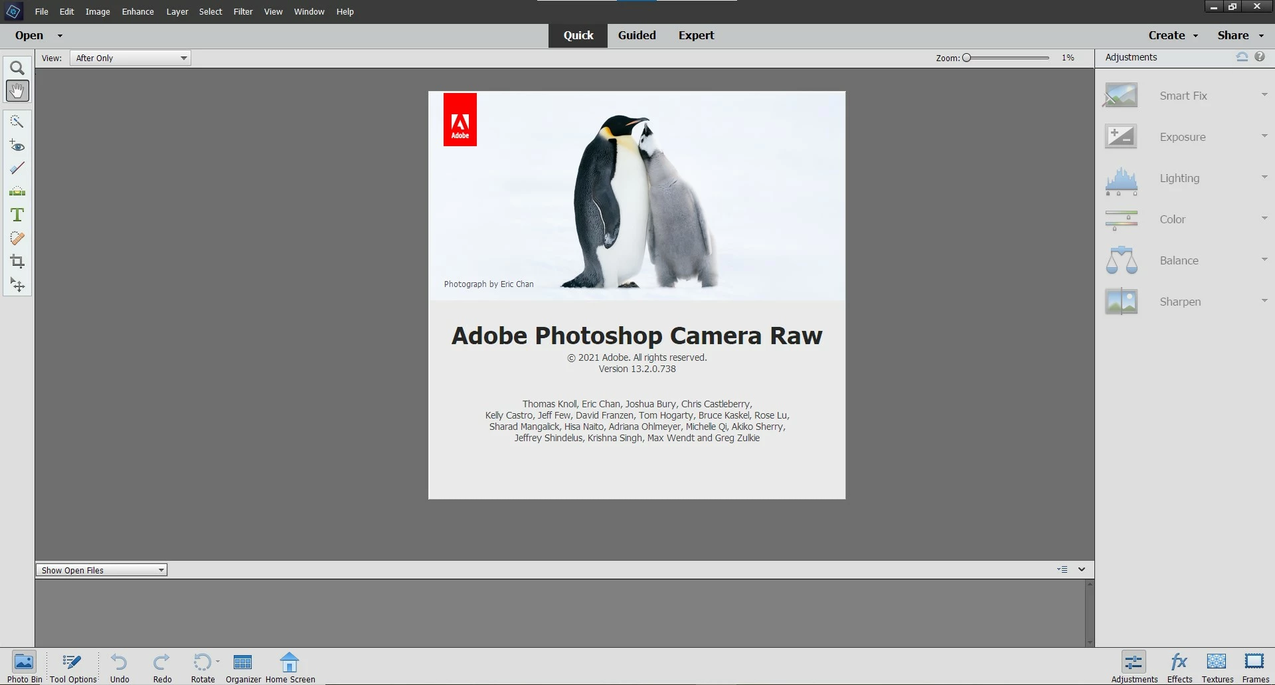
Task: Open the Image menu
Action: [98, 11]
